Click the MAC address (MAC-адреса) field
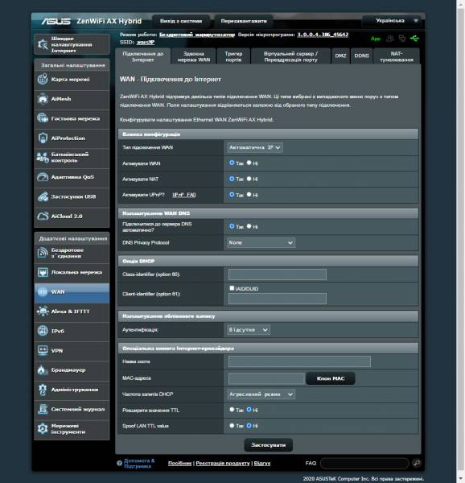 pos(266,378)
